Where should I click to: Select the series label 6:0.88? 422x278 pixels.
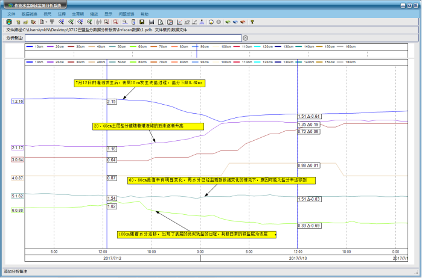18,210
